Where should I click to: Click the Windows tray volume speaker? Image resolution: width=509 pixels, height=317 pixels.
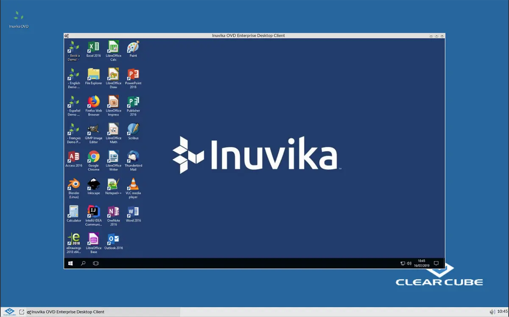click(409, 264)
